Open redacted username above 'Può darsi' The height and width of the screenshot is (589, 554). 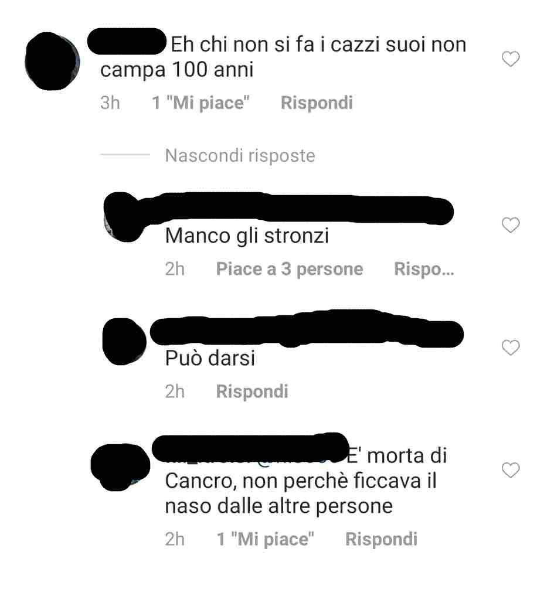pos(307,331)
